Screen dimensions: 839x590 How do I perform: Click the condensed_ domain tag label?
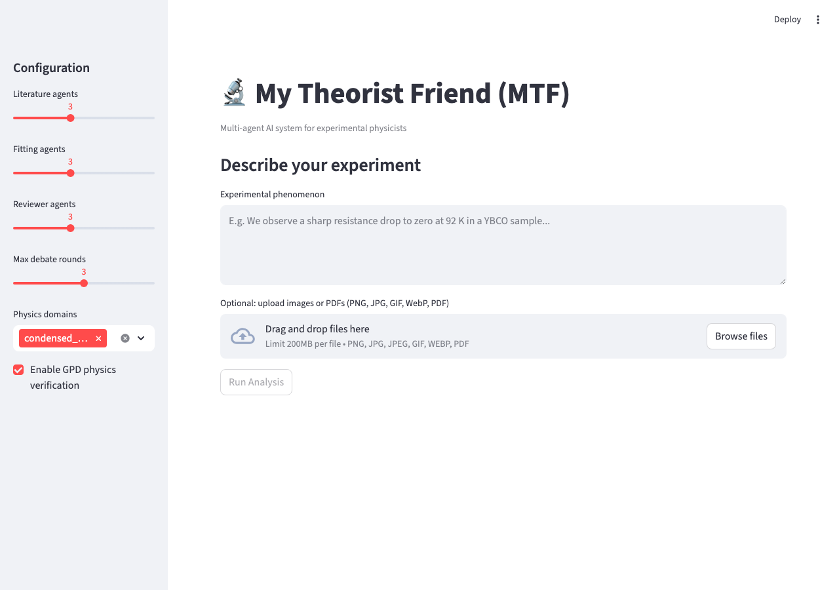[56, 338]
